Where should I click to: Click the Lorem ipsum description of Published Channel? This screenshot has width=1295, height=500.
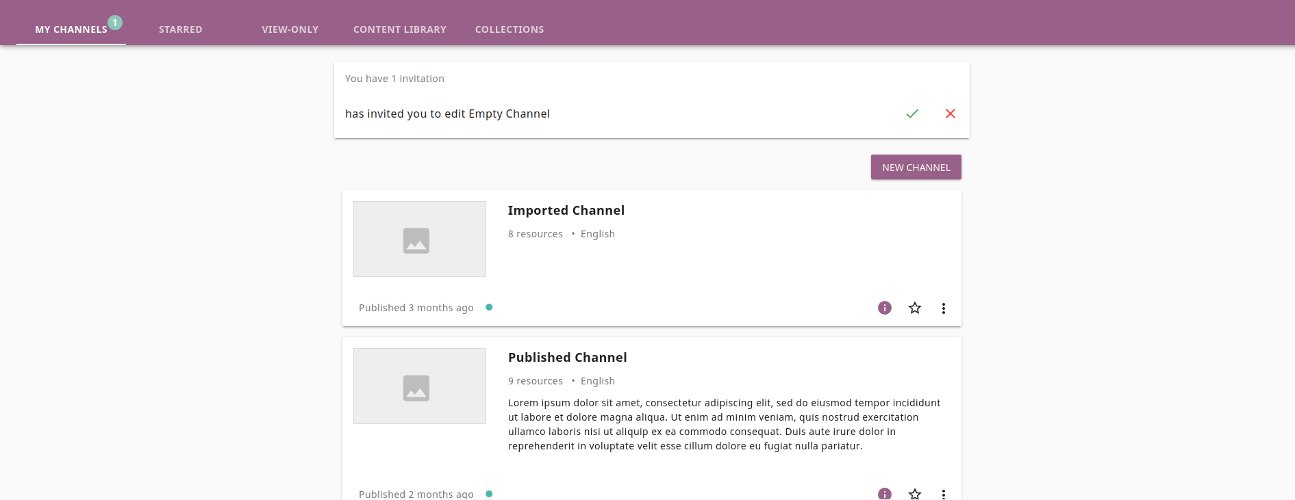pyautogui.click(x=725, y=424)
